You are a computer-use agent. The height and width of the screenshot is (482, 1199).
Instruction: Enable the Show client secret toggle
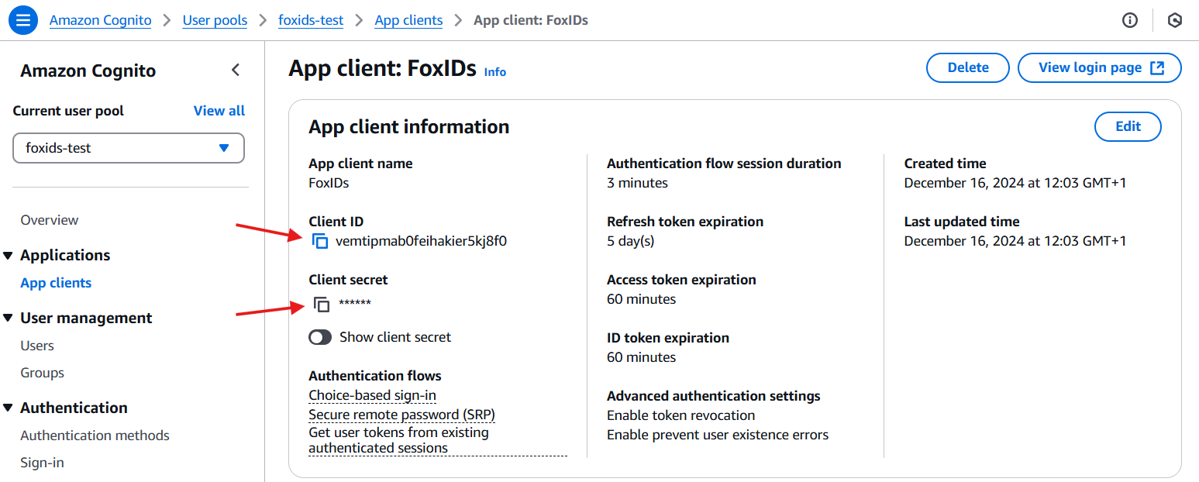(x=319, y=337)
